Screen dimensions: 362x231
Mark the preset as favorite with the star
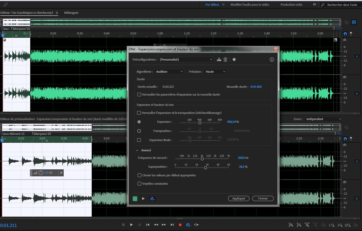pyautogui.click(x=234, y=59)
